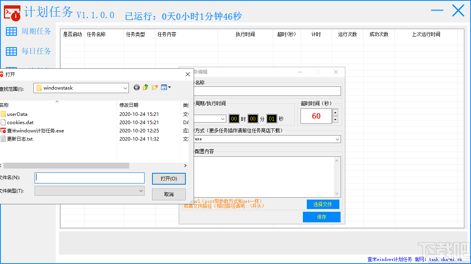Click the 打开(O) button

pyautogui.click(x=169, y=178)
